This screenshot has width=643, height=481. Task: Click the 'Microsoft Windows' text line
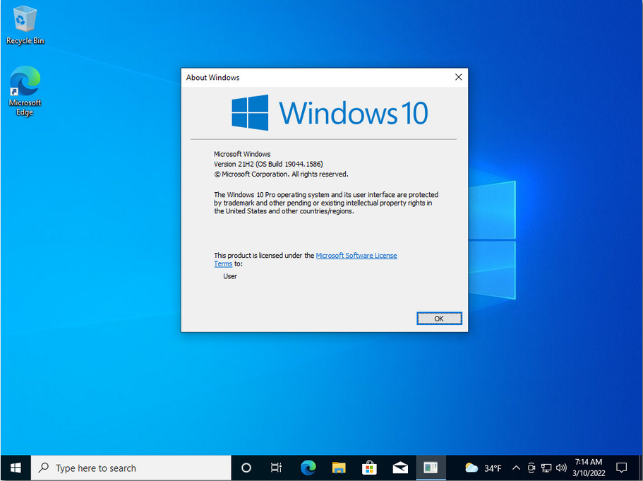(242, 154)
